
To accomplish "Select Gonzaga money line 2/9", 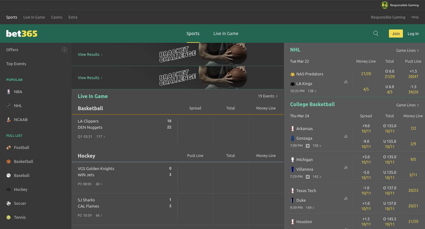I will [x=413, y=144].
